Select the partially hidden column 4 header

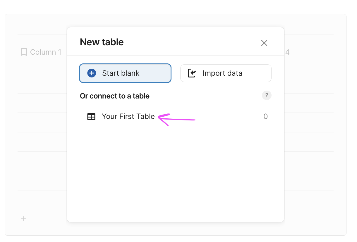(287, 52)
